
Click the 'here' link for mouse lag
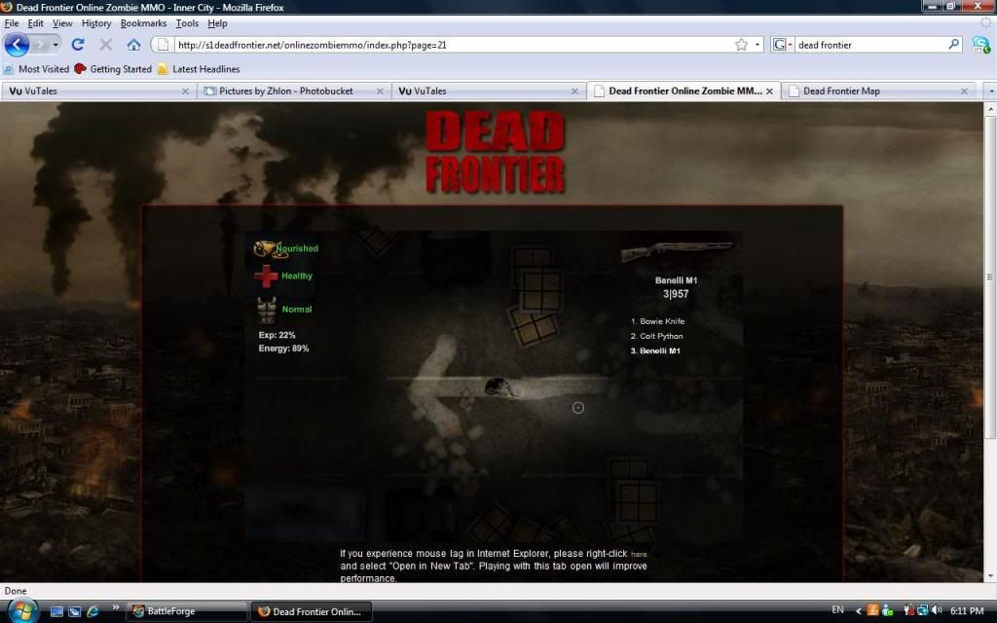tap(639, 554)
